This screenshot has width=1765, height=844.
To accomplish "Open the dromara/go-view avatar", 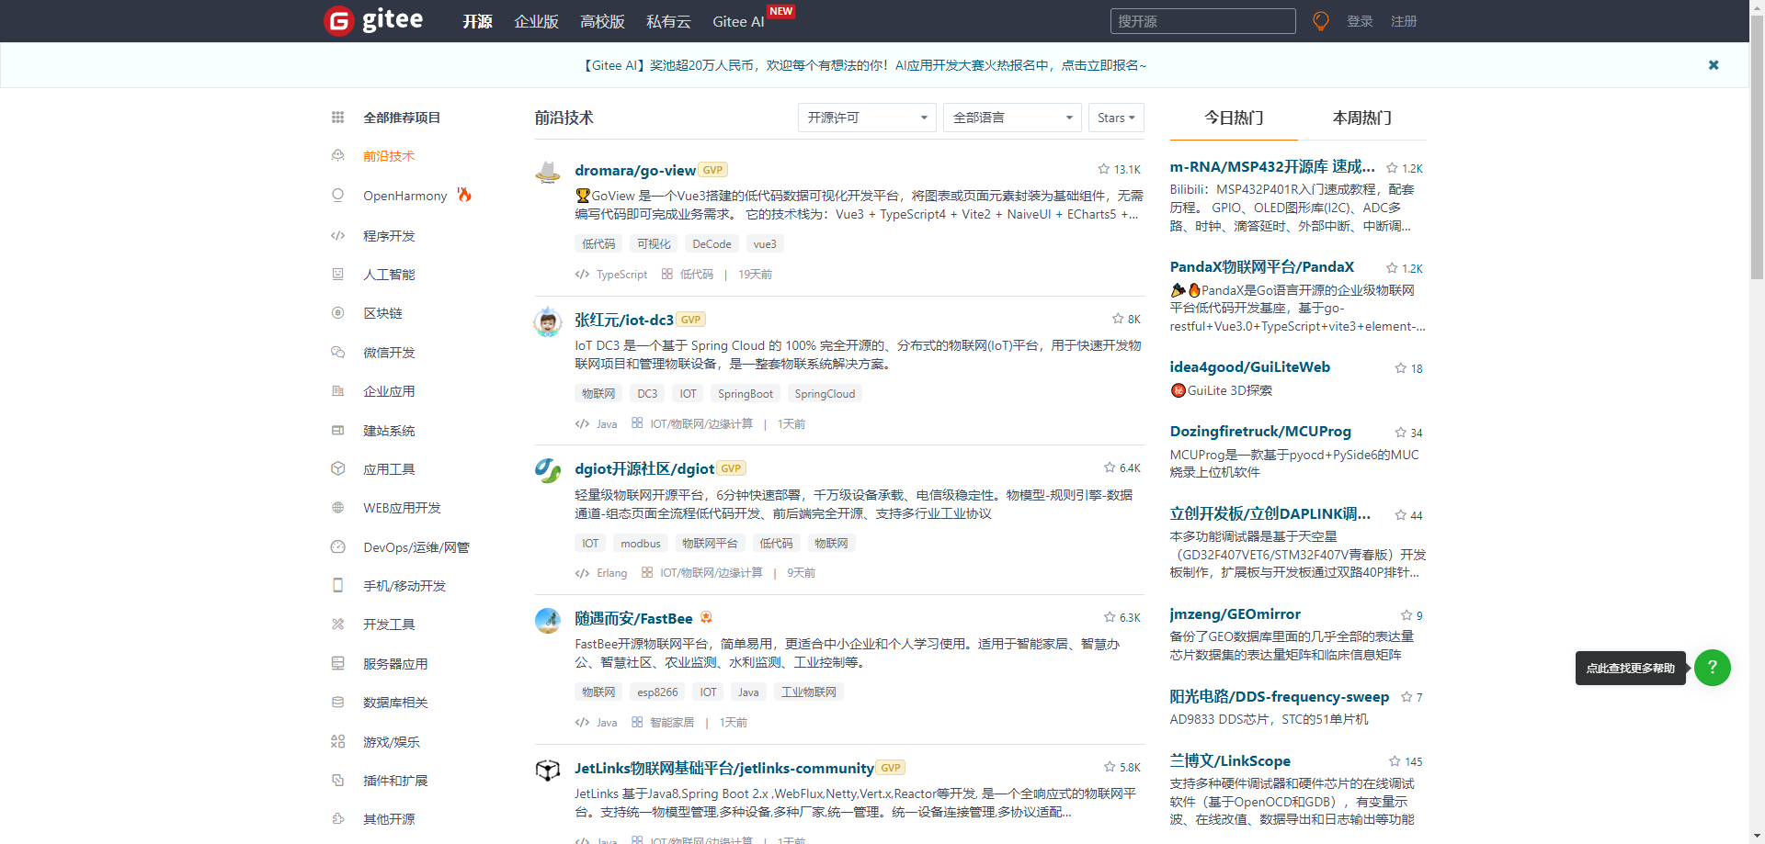I will 548,172.
